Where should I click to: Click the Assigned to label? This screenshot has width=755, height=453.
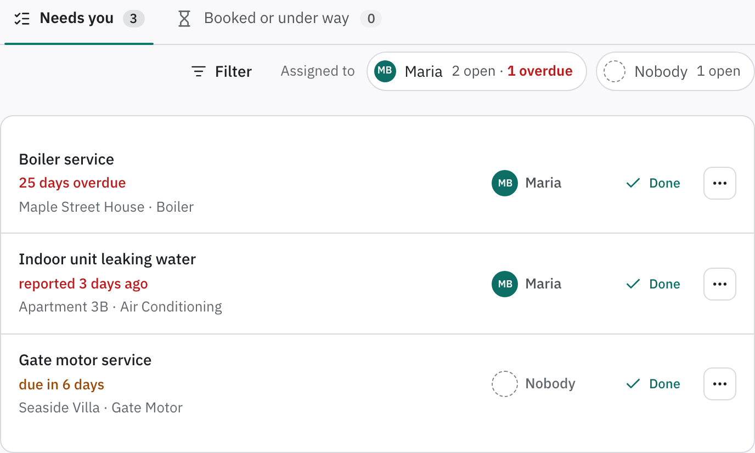tap(318, 71)
